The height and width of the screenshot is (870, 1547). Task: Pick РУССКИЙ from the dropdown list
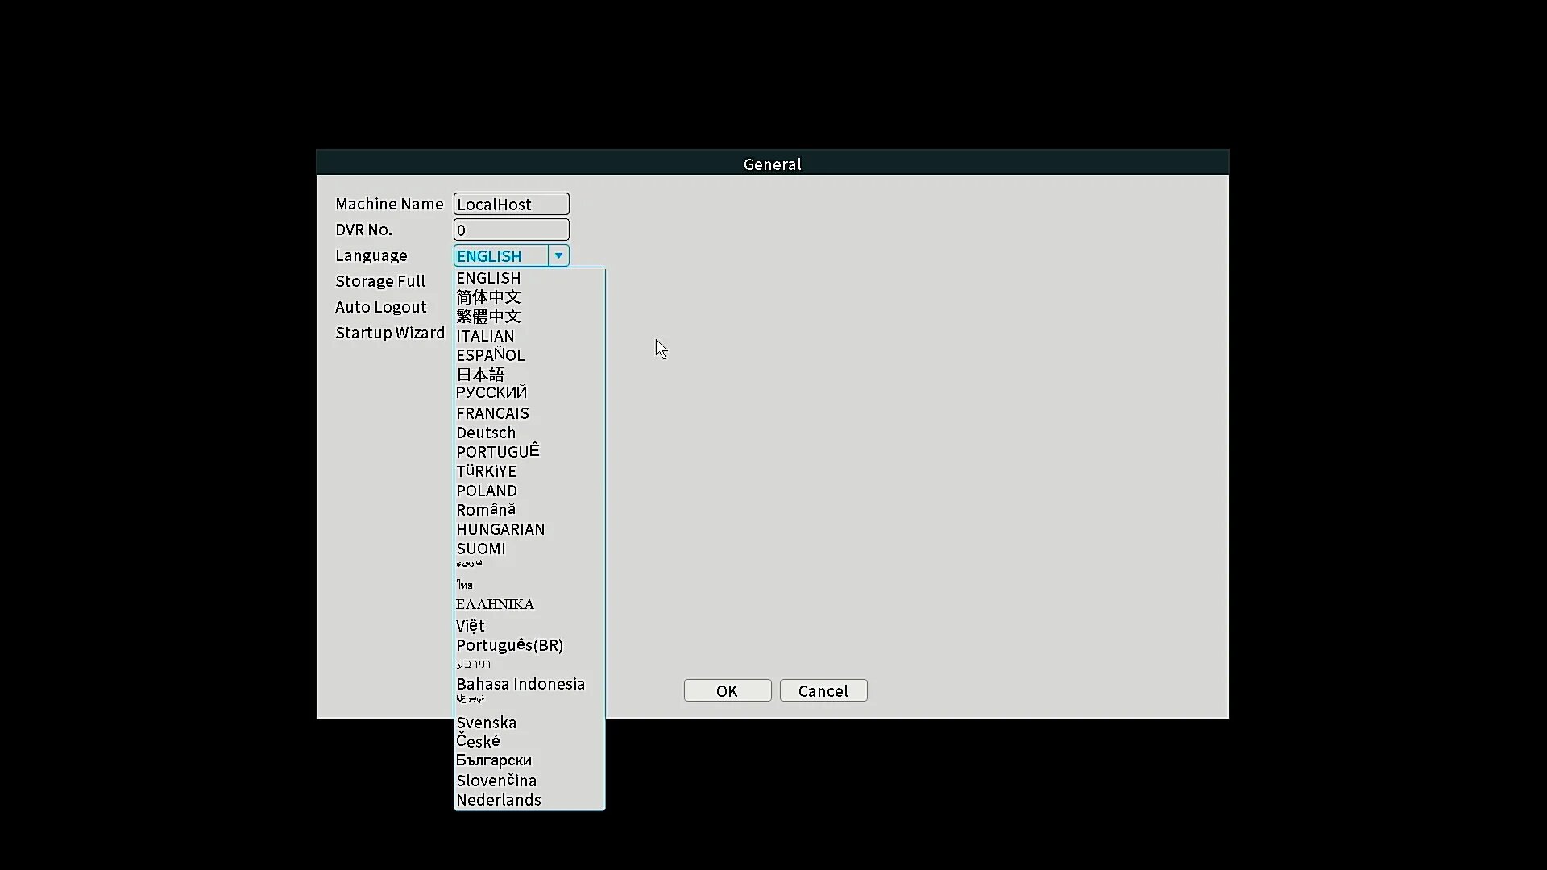pyautogui.click(x=491, y=393)
